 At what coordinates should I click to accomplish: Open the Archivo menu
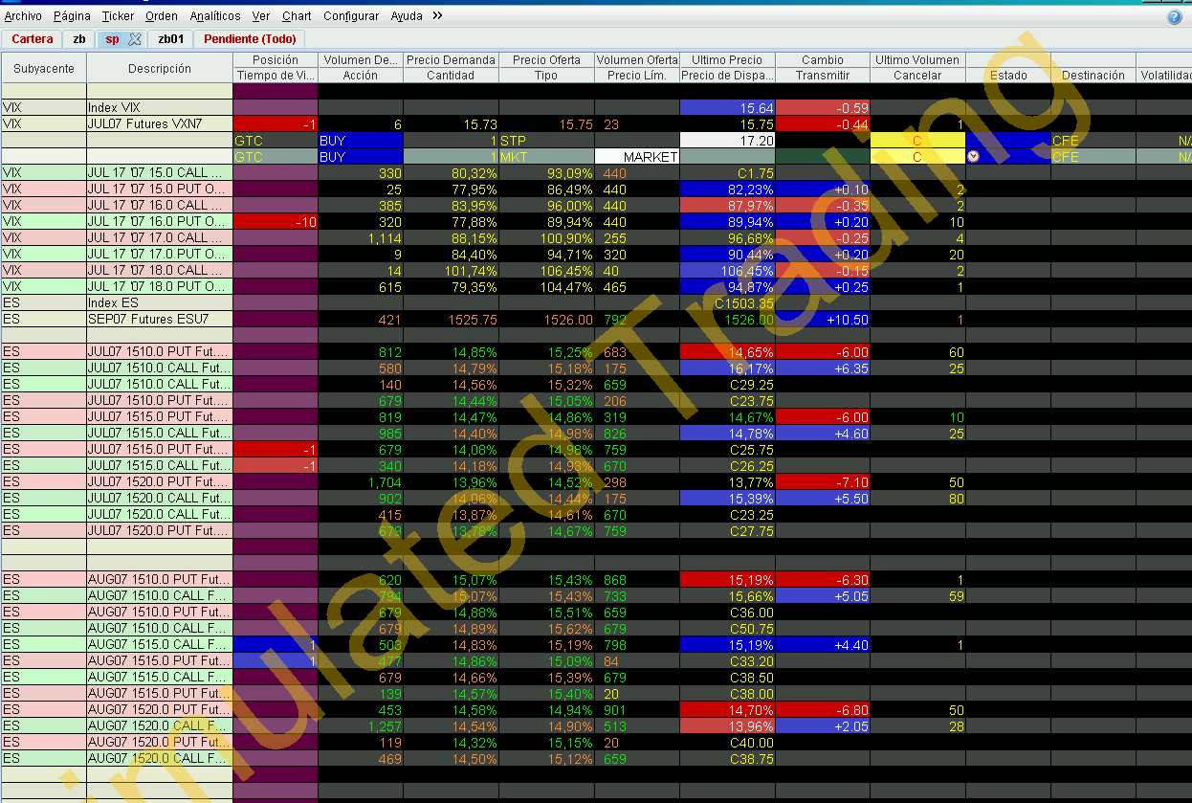pyautogui.click(x=23, y=16)
